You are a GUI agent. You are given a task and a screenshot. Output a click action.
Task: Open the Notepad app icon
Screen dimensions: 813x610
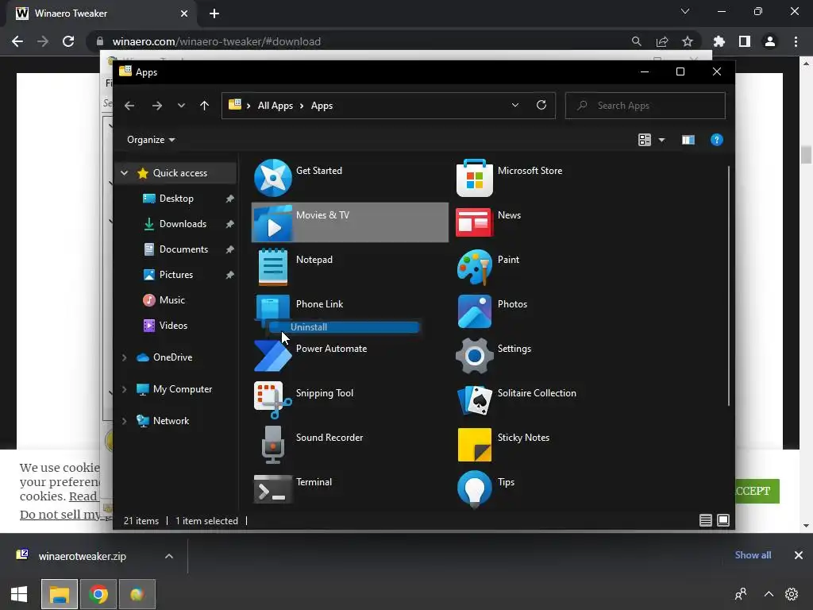(x=273, y=267)
